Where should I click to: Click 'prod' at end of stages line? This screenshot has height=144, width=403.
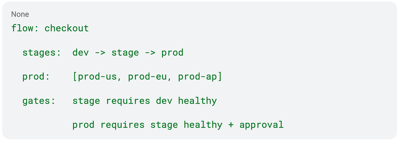(x=172, y=53)
